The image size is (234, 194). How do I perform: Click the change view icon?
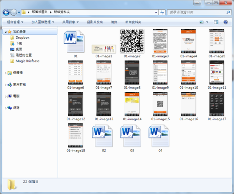pyautogui.click(x=201, y=22)
